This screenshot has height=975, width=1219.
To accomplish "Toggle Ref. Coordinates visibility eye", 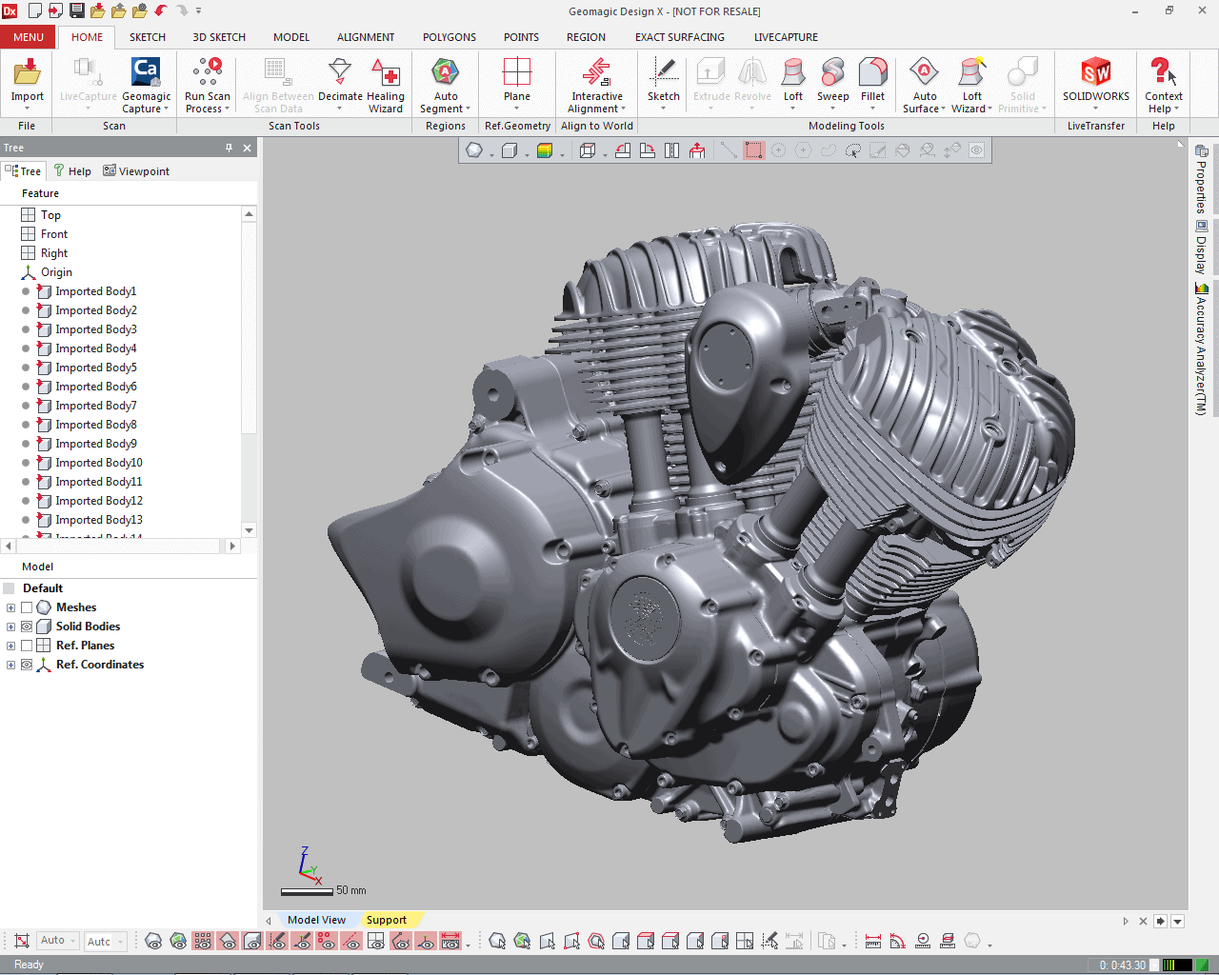I will point(27,665).
